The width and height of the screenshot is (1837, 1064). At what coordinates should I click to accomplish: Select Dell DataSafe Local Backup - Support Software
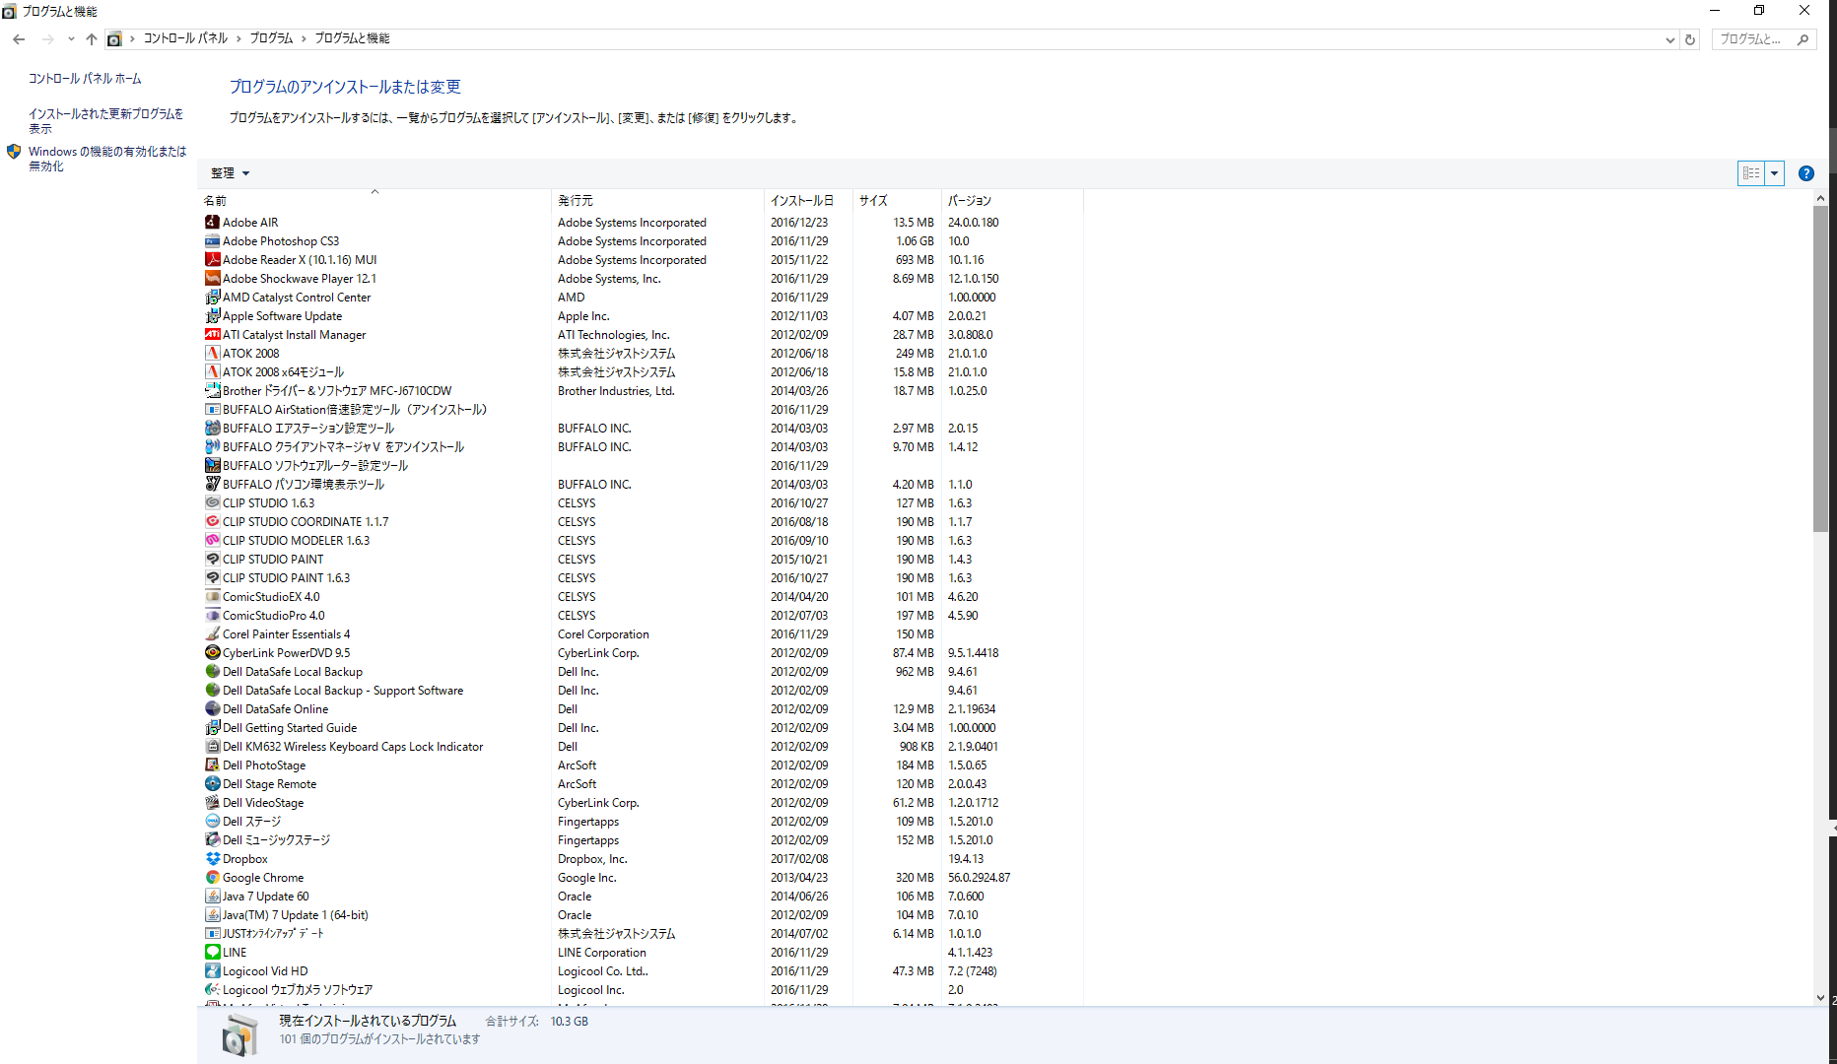click(x=643, y=691)
